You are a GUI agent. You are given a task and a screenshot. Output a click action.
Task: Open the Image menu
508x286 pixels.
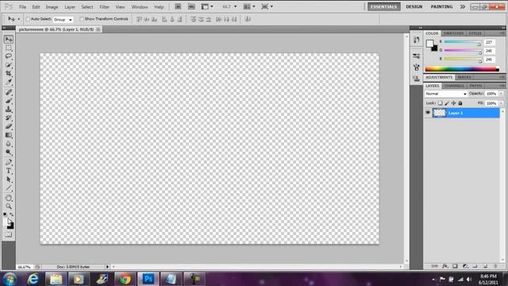pyautogui.click(x=52, y=7)
